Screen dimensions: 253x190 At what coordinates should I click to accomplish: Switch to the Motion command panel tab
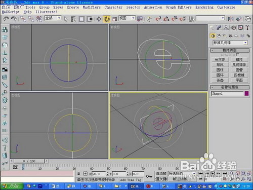(233, 28)
